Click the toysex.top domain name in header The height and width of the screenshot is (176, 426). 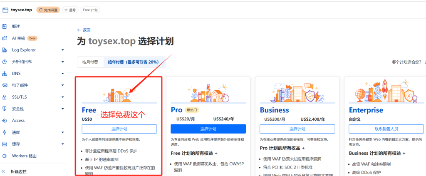click(22, 10)
